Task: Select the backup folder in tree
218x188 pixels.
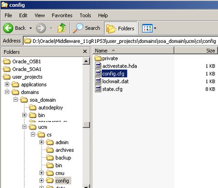Action: [63, 158]
